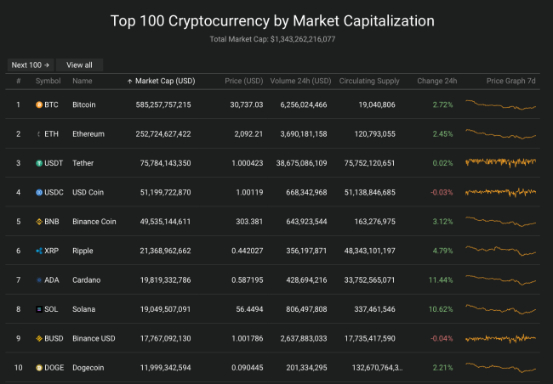Click the Tether USDT coin icon
This screenshot has width=553, height=384.
pyautogui.click(x=39, y=163)
